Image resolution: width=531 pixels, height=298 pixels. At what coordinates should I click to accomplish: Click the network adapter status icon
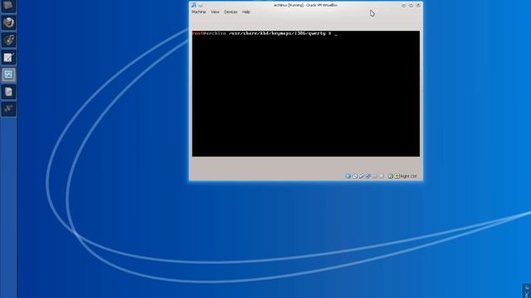coord(368,176)
